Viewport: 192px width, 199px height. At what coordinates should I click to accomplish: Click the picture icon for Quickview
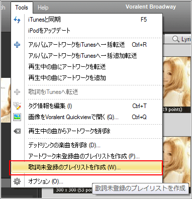click(x=17, y=117)
